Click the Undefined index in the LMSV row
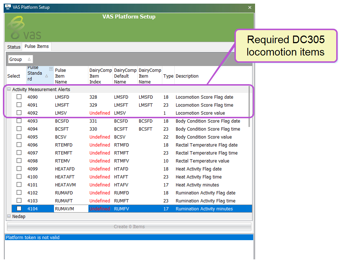 pyautogui.click(x=100, y=113)
